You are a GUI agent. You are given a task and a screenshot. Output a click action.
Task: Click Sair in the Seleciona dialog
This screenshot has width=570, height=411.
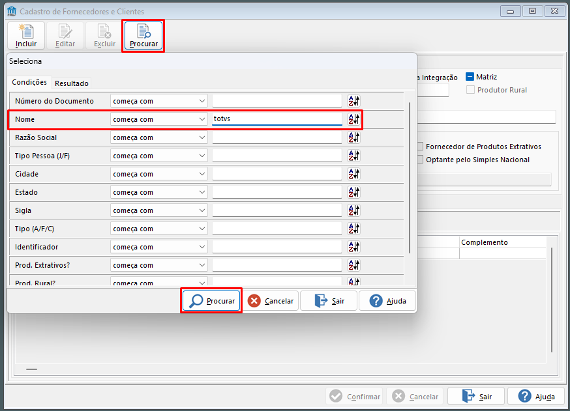pos(329,301)
